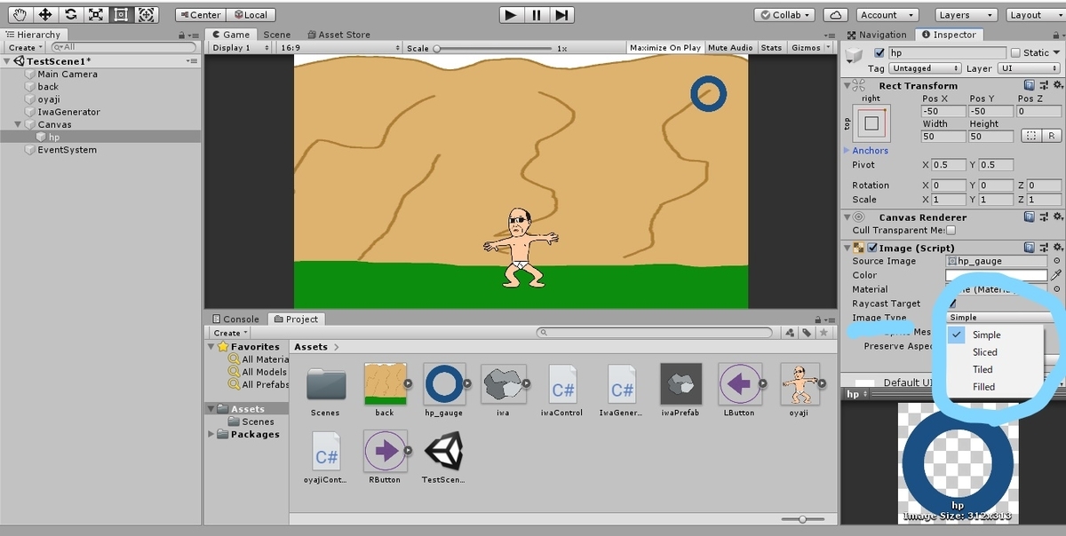Select the Scale tool
1066x536 pixels.
96,14
